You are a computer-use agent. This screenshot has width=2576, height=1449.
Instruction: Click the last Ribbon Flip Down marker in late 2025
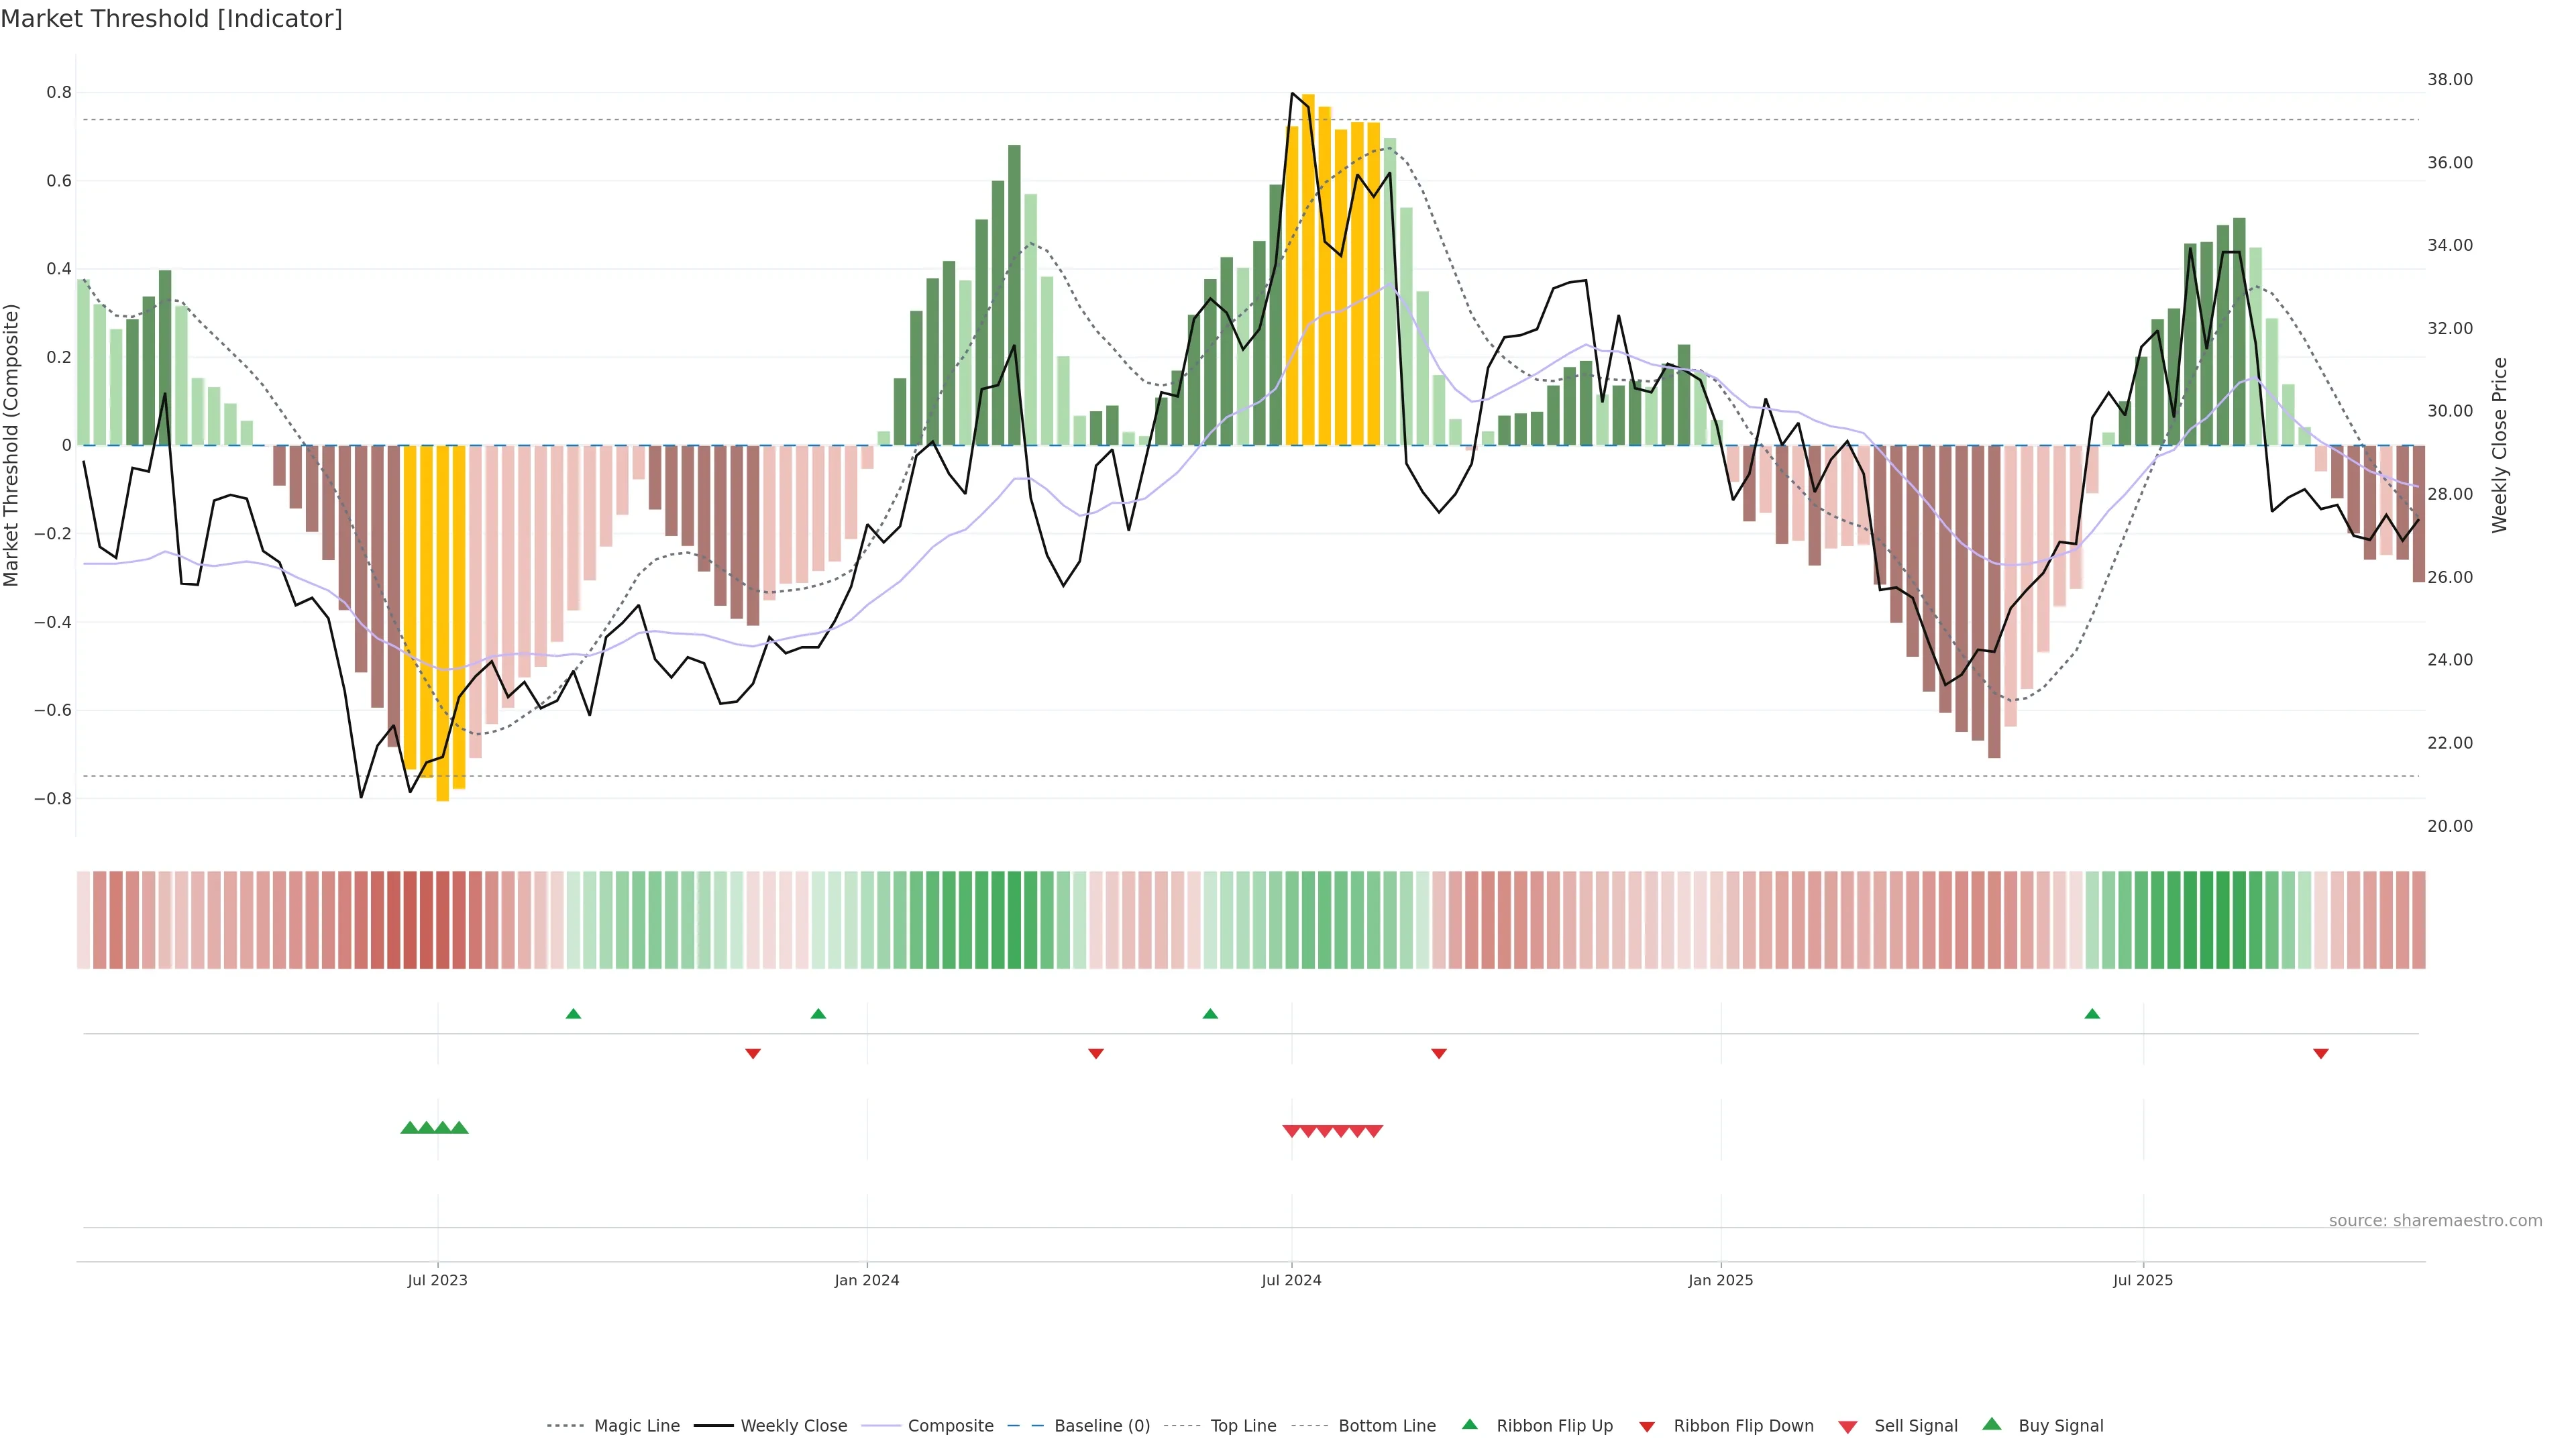[x=2321, y=1053]
